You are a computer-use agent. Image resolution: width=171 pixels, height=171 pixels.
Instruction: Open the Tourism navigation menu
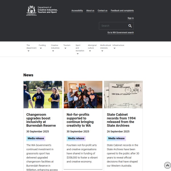coord(65,48)
